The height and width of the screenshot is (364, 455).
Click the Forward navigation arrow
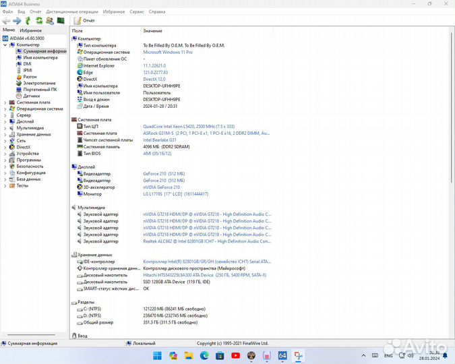[x=17, y=21]
